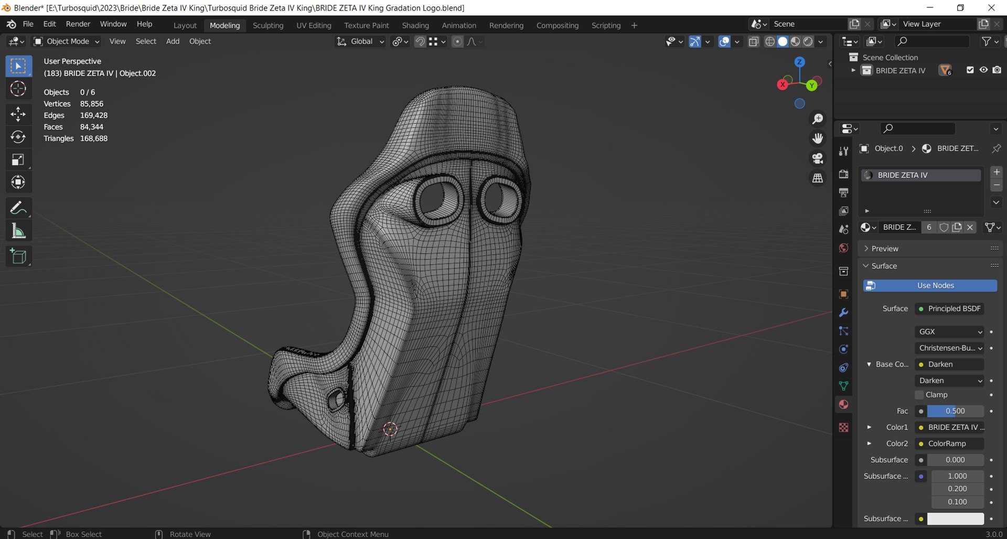Open the World properties tab
1007x539 pixels.
843,248
